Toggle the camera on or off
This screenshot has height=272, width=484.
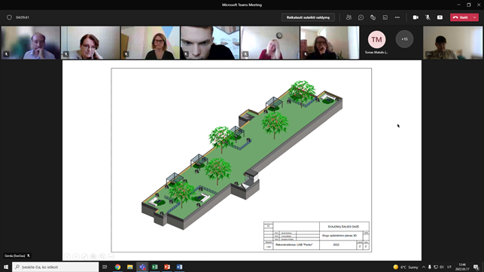pyautogui.click(x=416, y=17)
